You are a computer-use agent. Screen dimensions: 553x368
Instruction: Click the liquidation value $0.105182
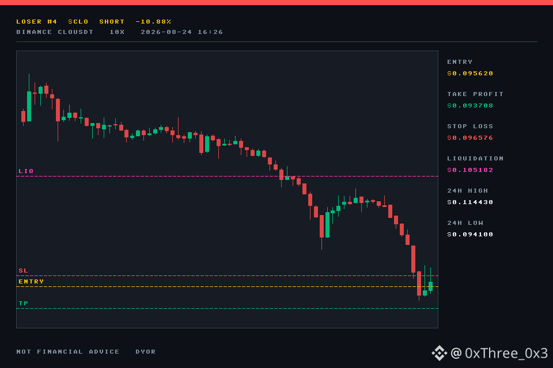470,170
